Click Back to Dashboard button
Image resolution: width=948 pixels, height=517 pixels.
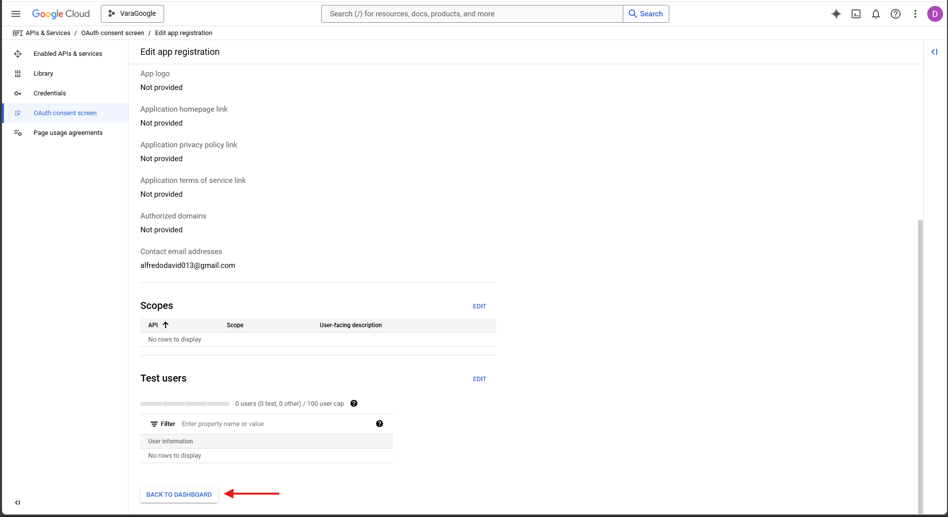(x=179, y=495)
